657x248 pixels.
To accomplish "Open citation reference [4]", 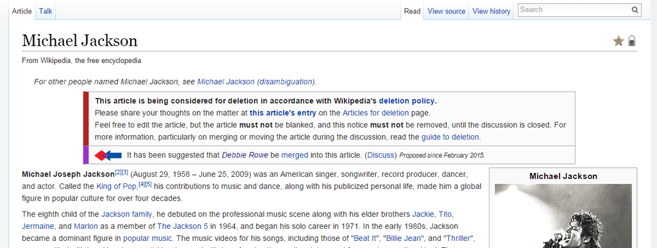I will 141,184.
